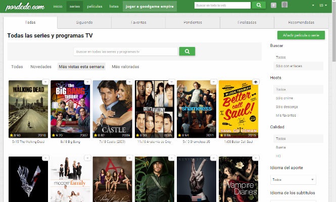
Task: Open the Castle poster
Action: pos(112,109)
